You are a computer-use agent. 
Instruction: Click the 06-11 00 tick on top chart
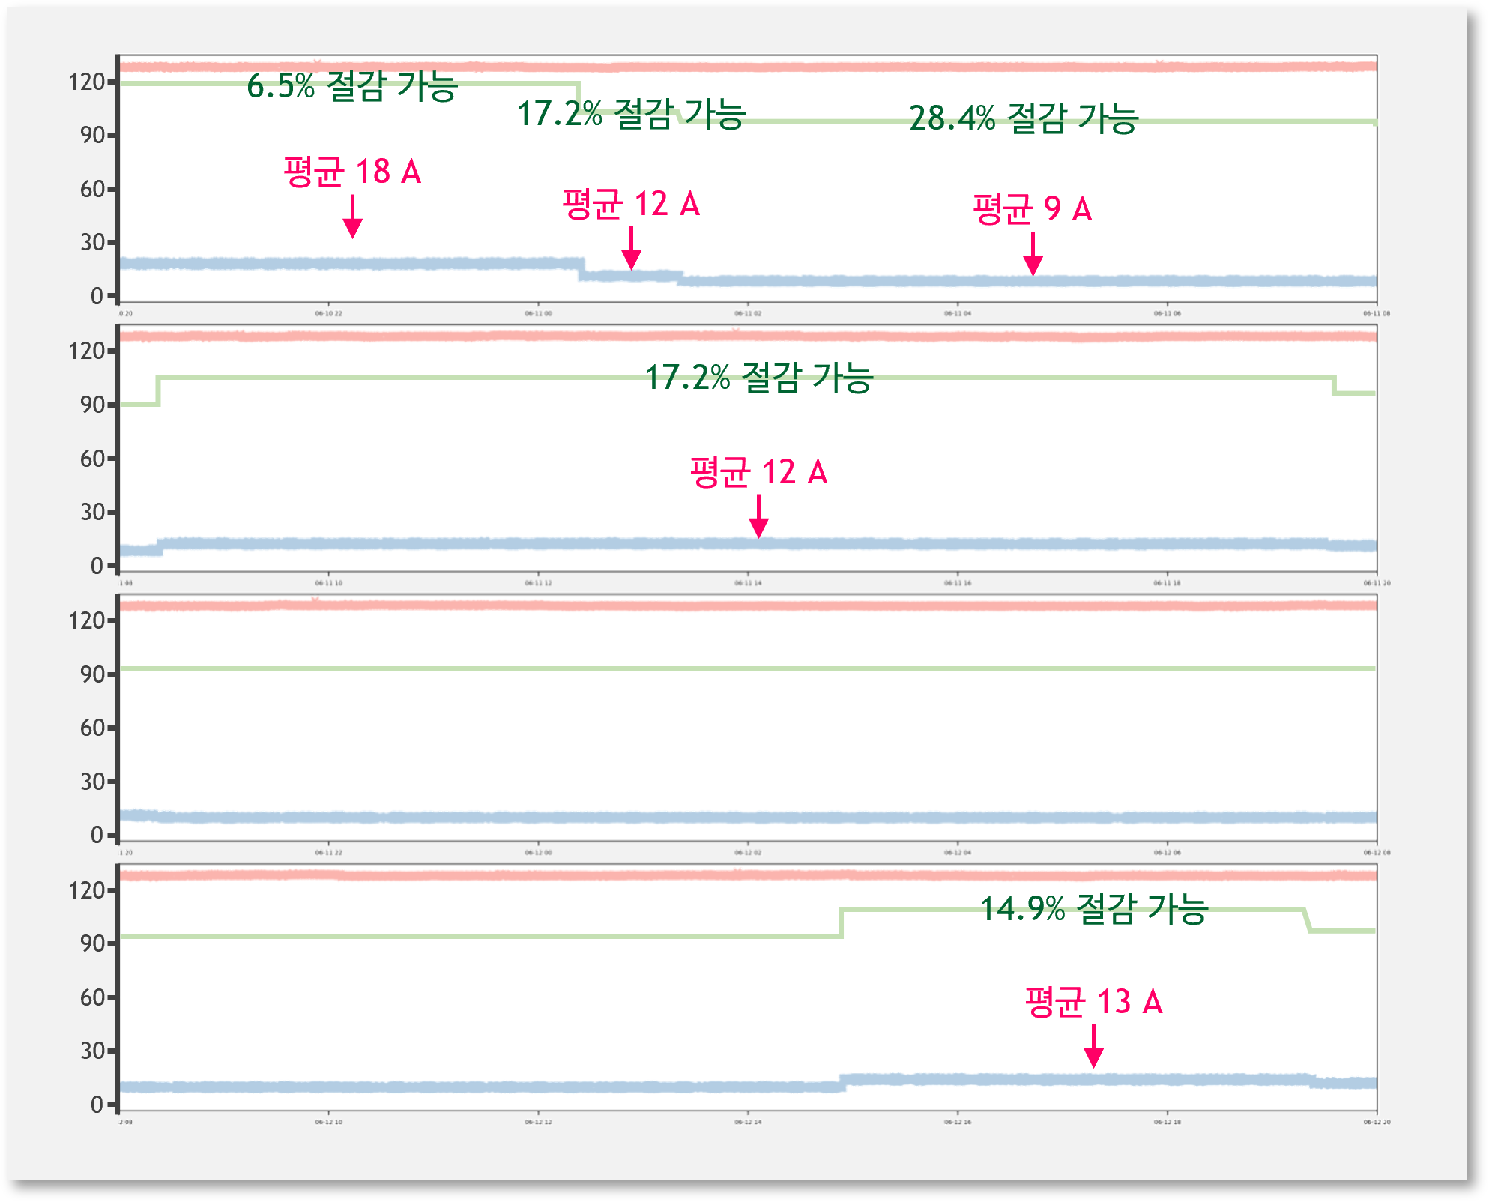point(538,313)
